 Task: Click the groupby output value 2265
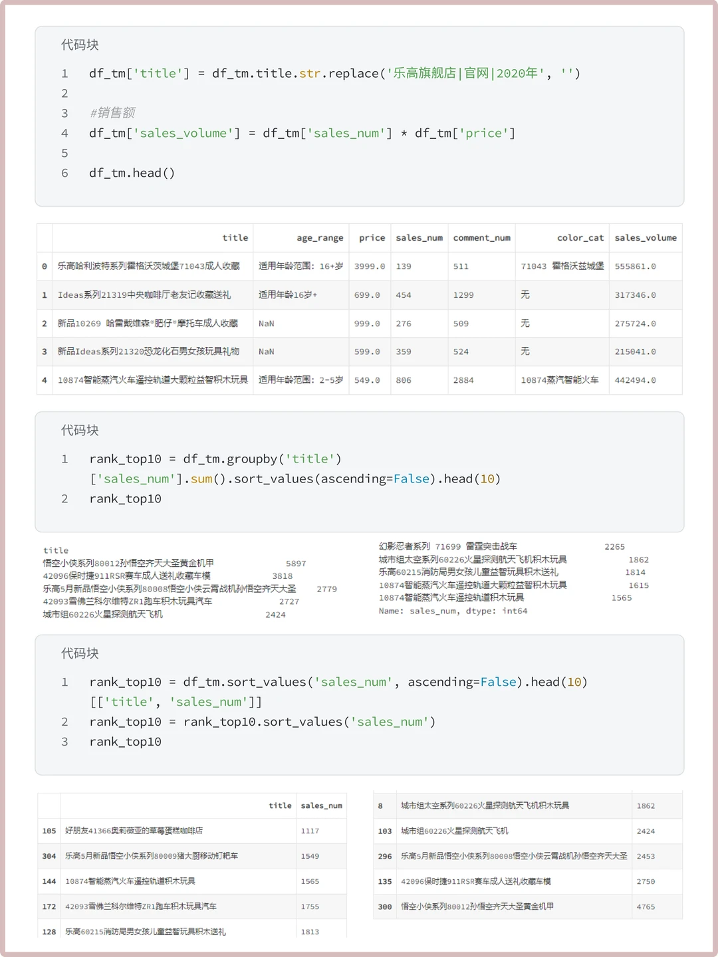point(614,547)
